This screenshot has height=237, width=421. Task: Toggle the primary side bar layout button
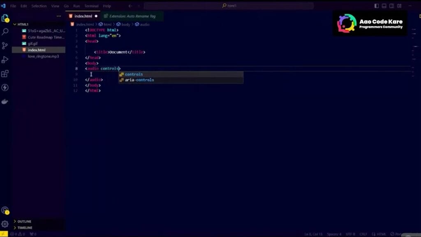(377, 6)
